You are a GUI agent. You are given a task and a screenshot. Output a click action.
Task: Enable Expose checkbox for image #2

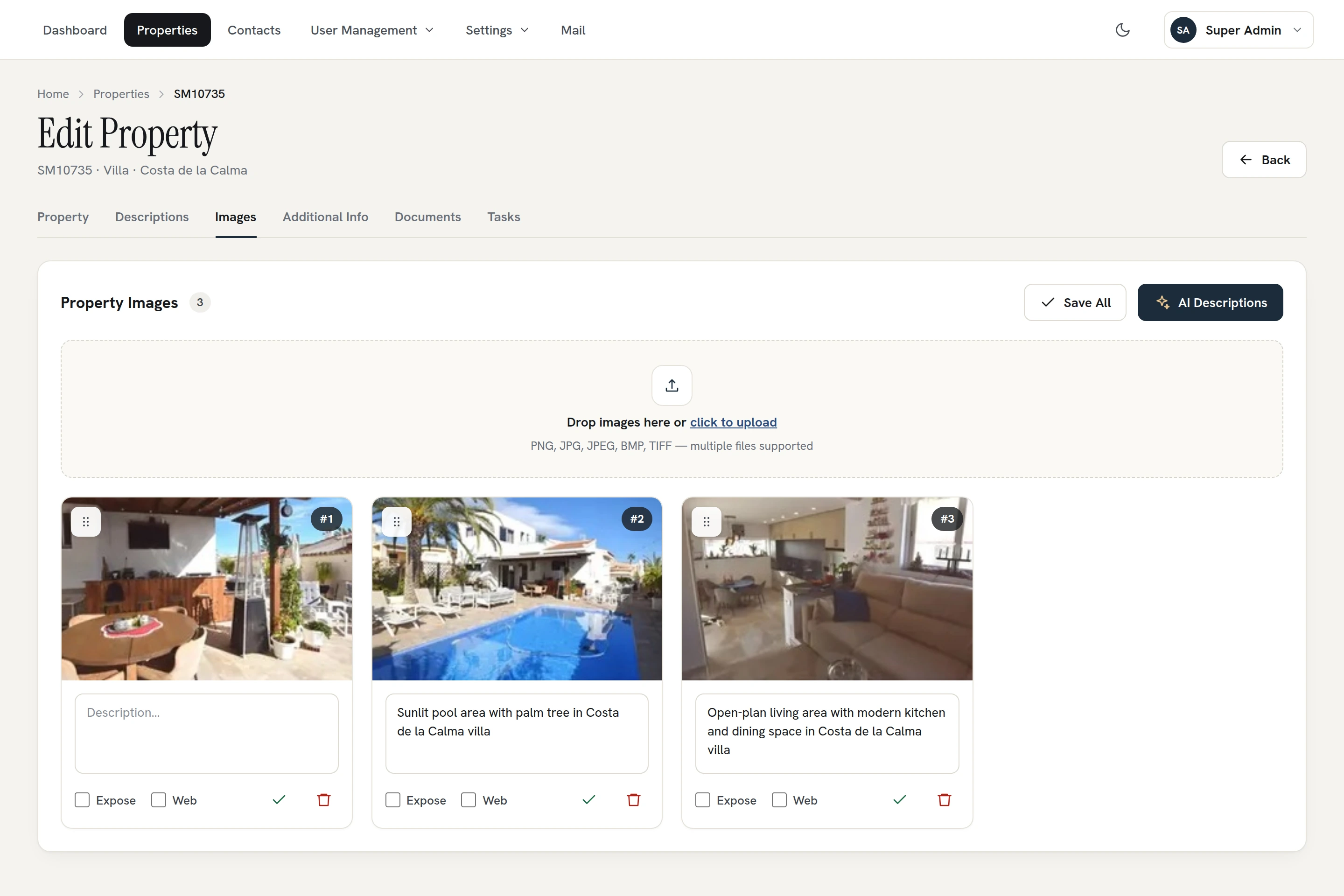(392, 800)
